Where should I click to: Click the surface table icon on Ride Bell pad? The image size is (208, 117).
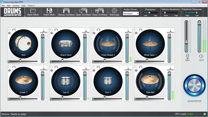141,67
